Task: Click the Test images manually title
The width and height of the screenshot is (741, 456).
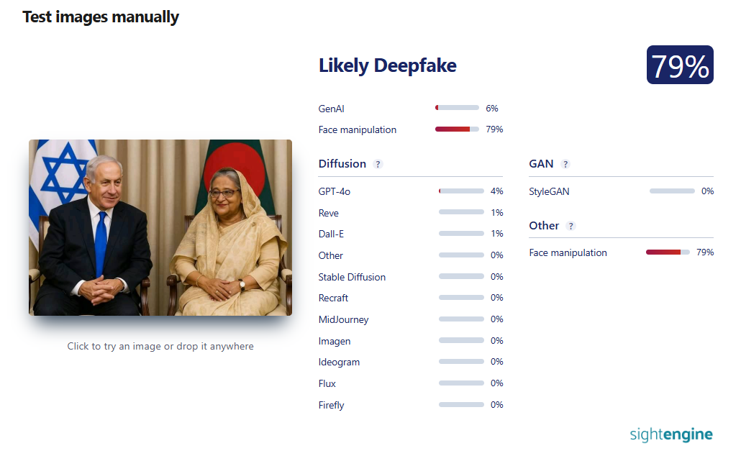Action: click(101, 17)
